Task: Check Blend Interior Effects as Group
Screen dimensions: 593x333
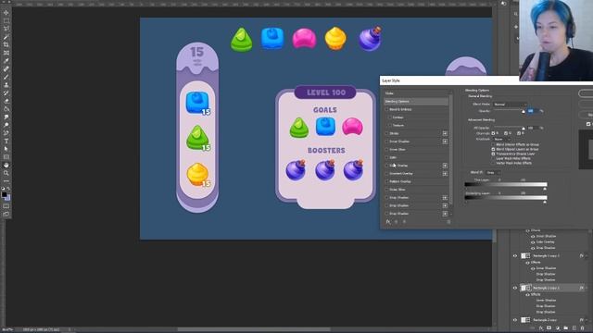Action: tap(493, 144)
